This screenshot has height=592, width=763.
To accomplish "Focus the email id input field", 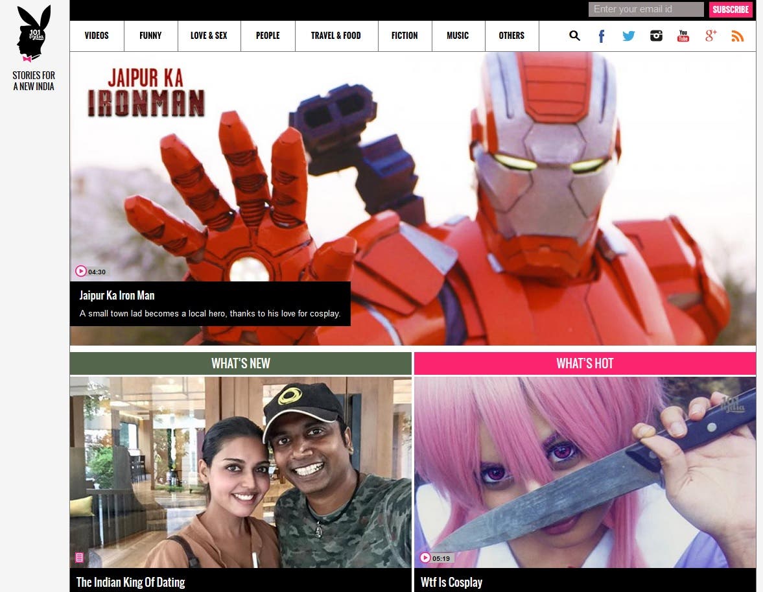I will click(x=646, y=9).
